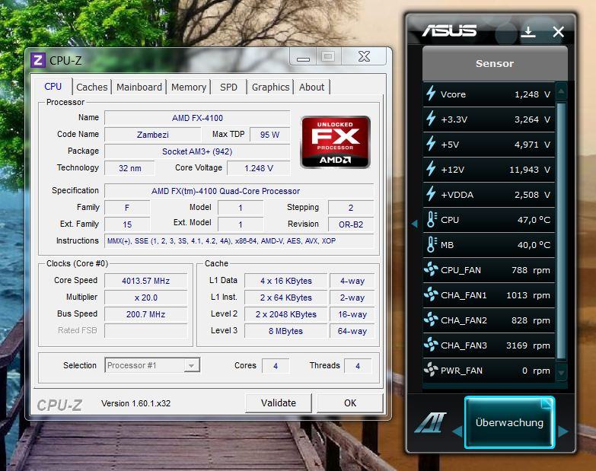Click the +VDDA lightning bolt icon
Viewport: 596px width, 471px height.
point(431,194)
